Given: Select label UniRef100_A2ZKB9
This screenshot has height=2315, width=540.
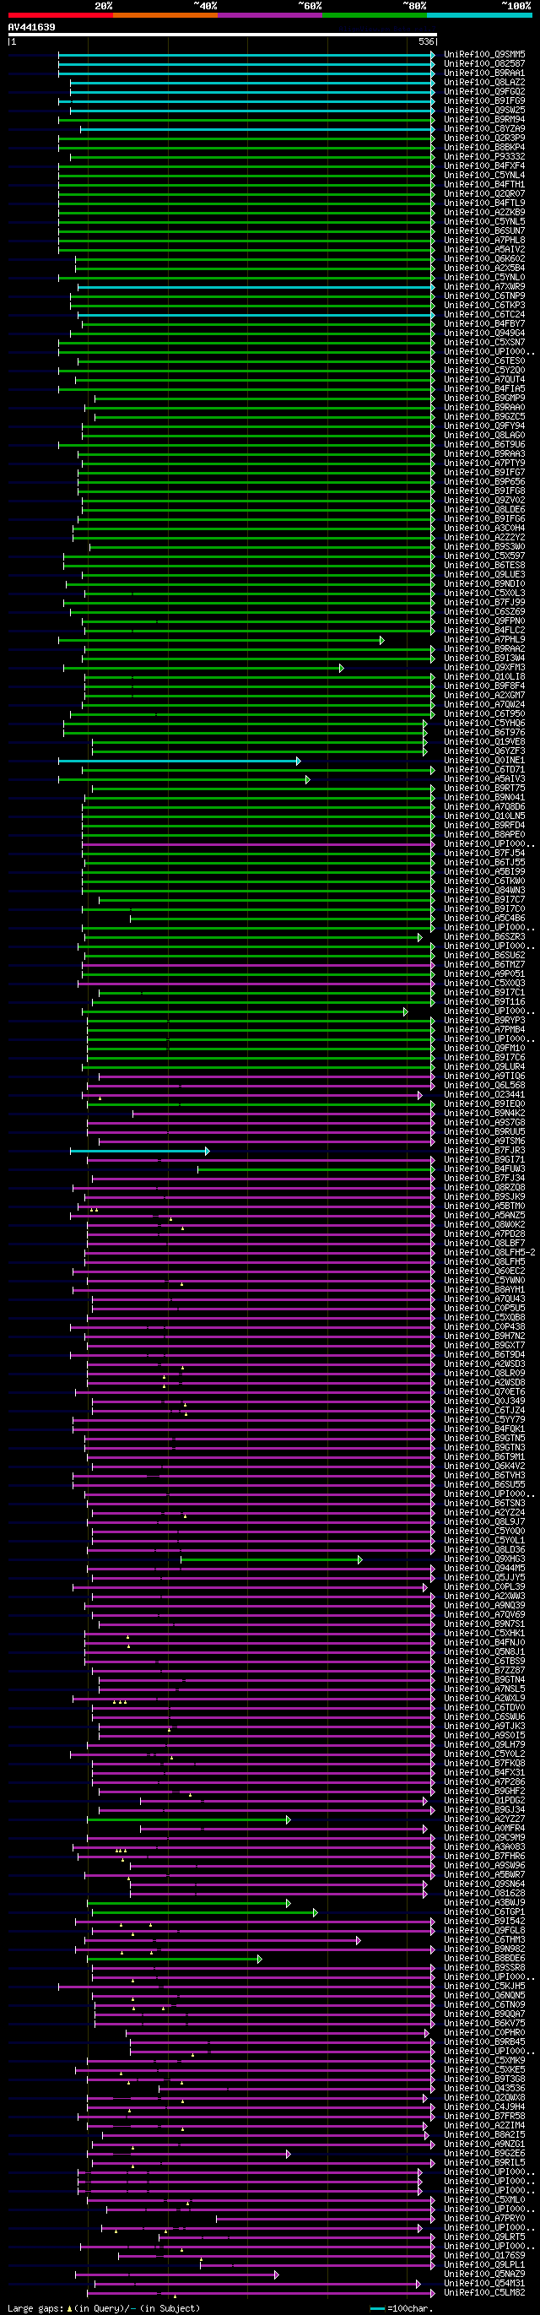Looking at the screenshot, I should [x=484, y=213].
